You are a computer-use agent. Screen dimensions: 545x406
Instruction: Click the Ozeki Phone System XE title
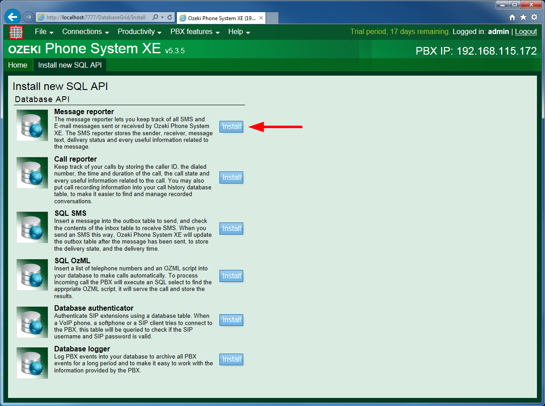pyautogui.click(x=84, y=48)
